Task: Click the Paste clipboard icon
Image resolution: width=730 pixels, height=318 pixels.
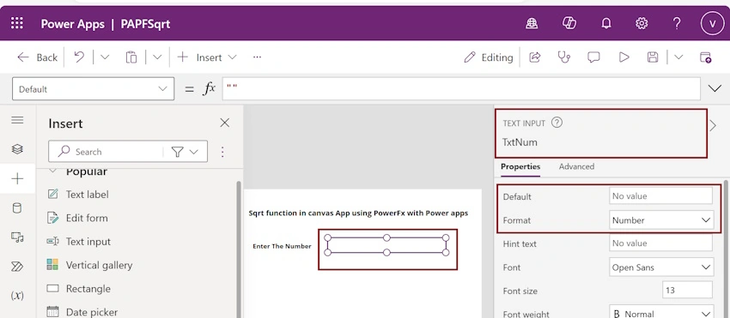Action: [x=131, y=57]
